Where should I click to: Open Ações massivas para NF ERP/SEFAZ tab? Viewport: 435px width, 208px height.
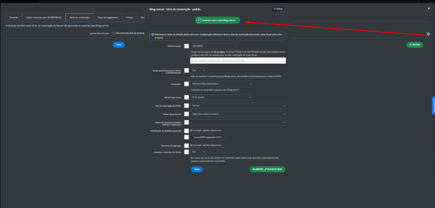[x=44, y=17]
